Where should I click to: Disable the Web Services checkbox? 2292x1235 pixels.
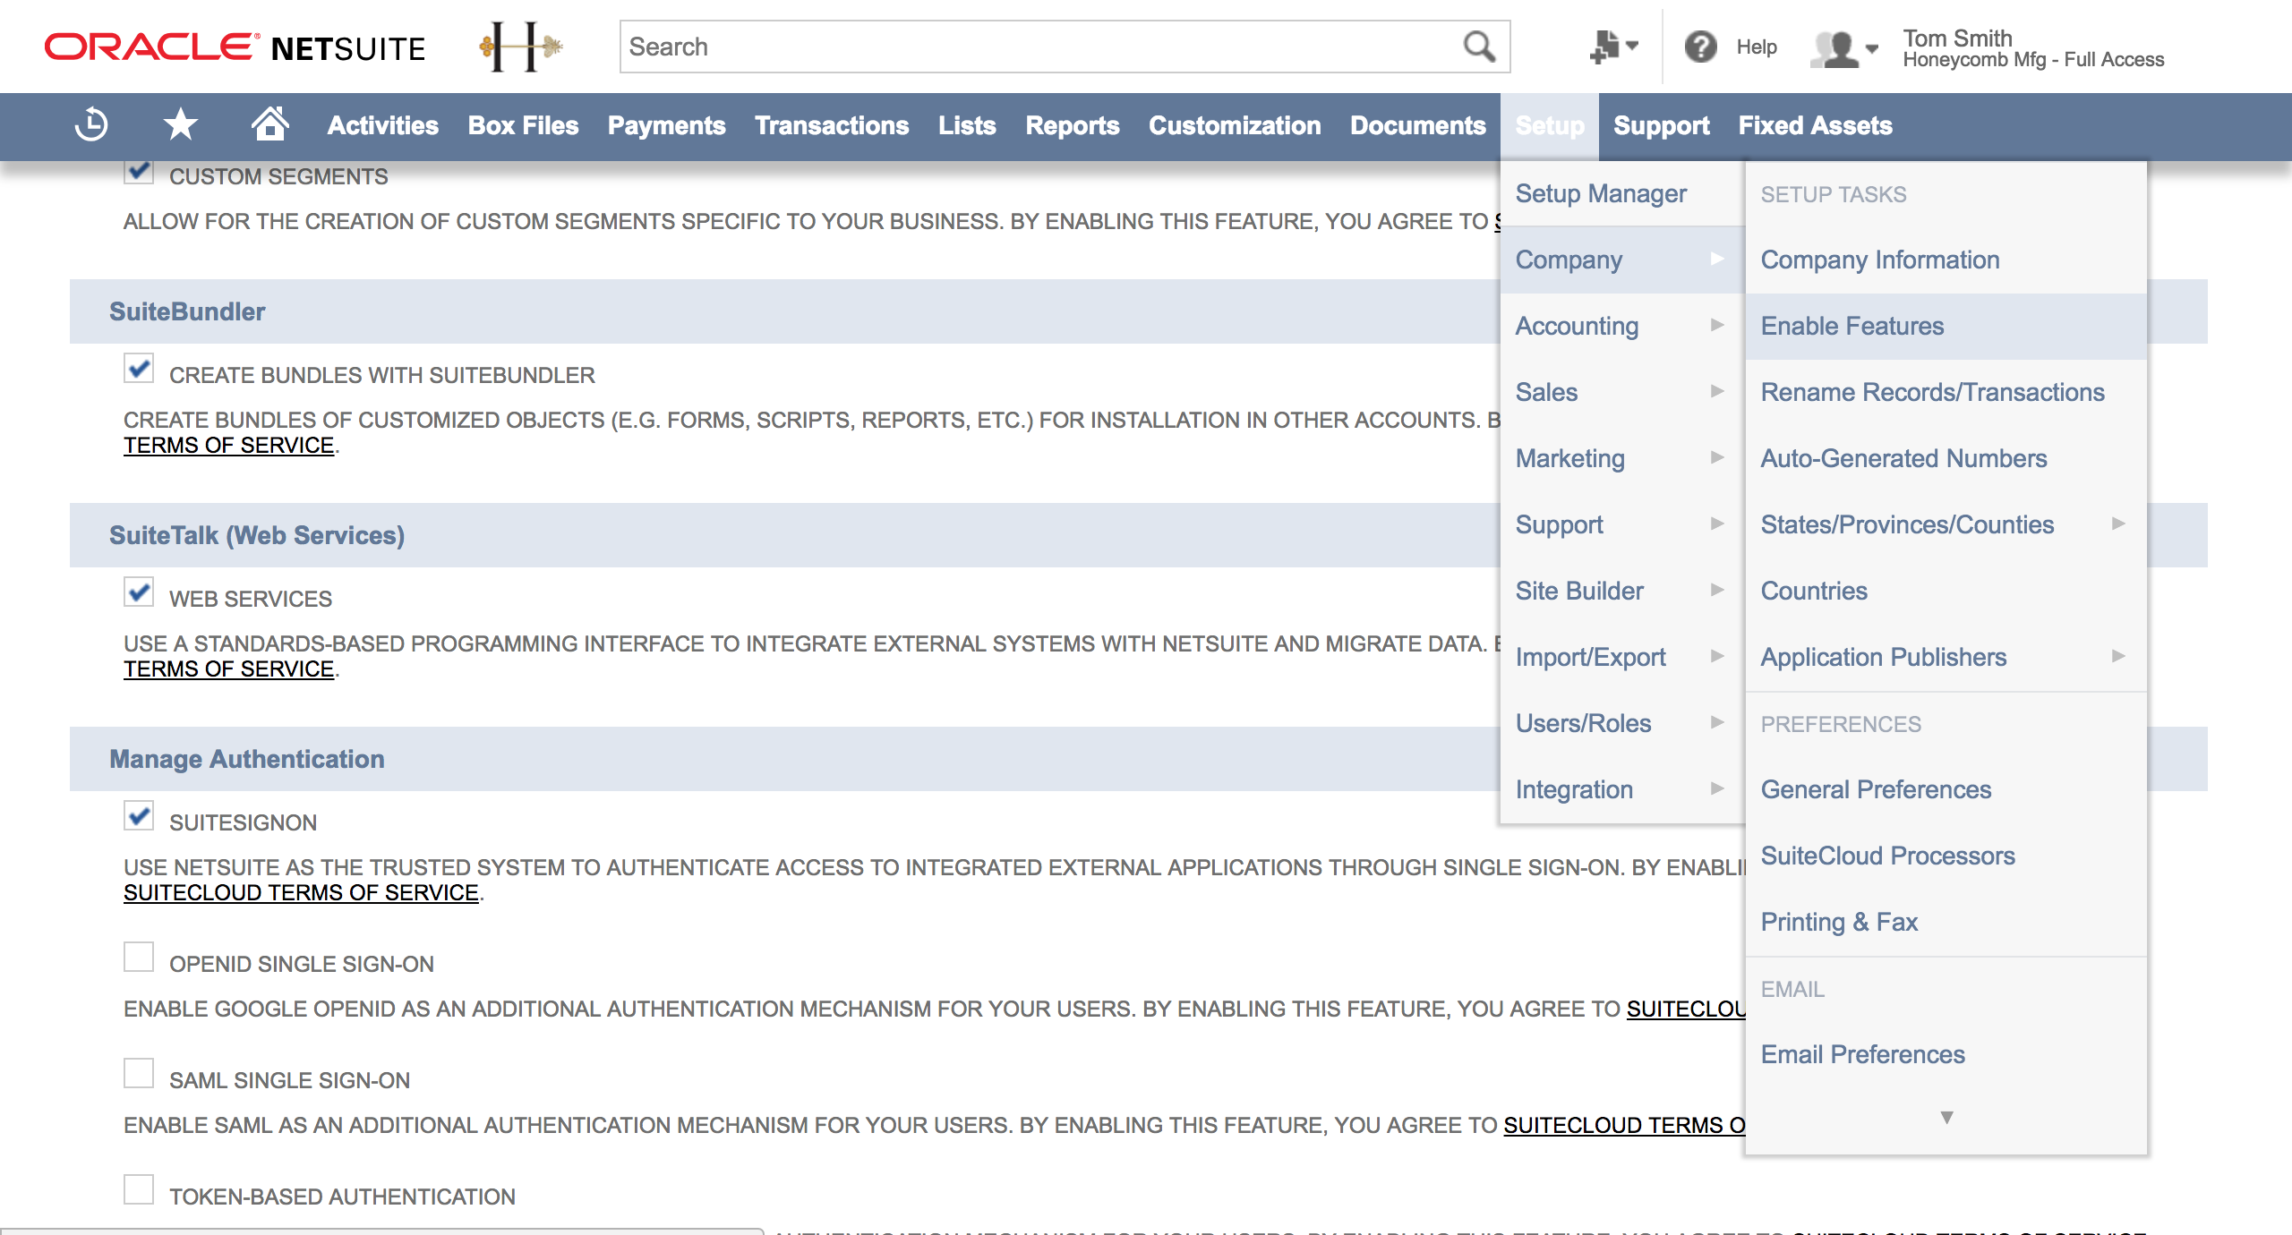click(x=139, y=592)
